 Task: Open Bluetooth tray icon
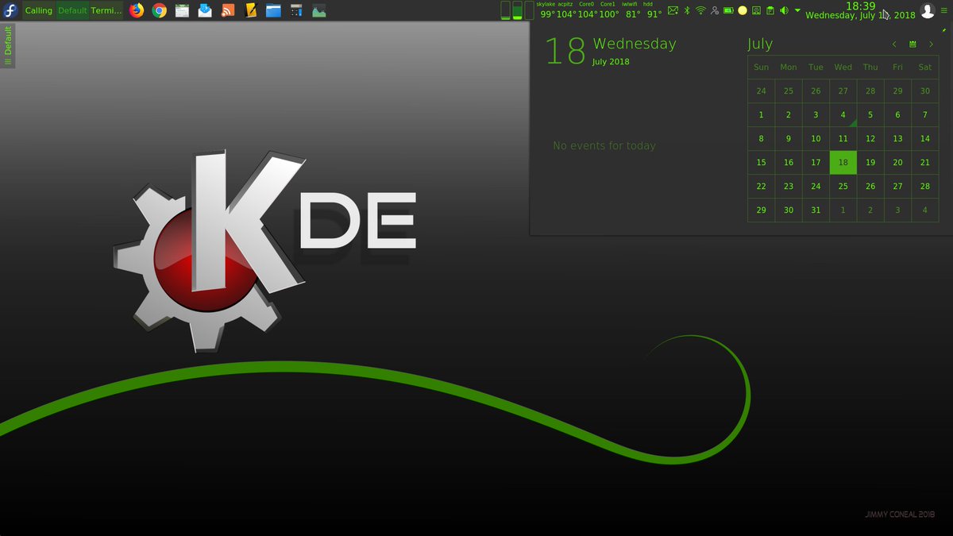[687, 10]
